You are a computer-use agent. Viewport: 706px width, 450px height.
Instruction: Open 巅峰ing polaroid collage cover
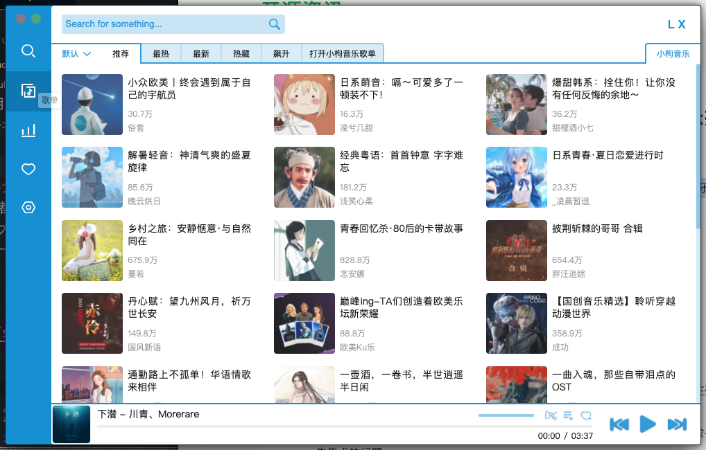click(304, 324)
